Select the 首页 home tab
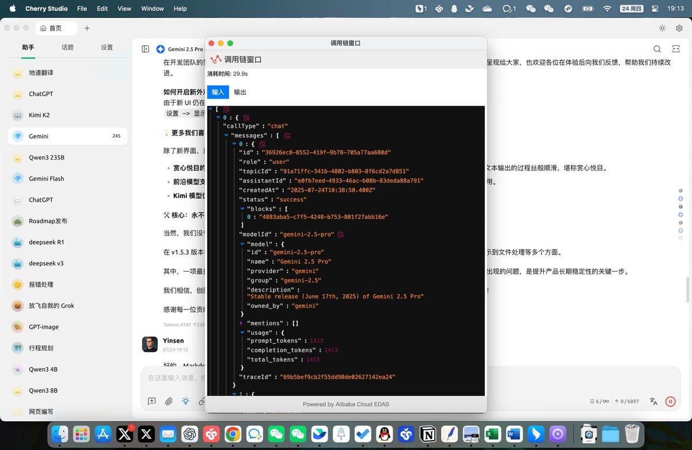This screenshot has height=450, width=692. pyautogui.click(x=55, y=28)
